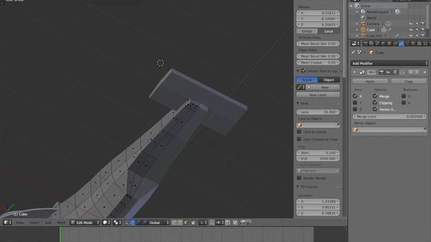Enable the Lock Camera to View checkbox

(x=299, y=139)
